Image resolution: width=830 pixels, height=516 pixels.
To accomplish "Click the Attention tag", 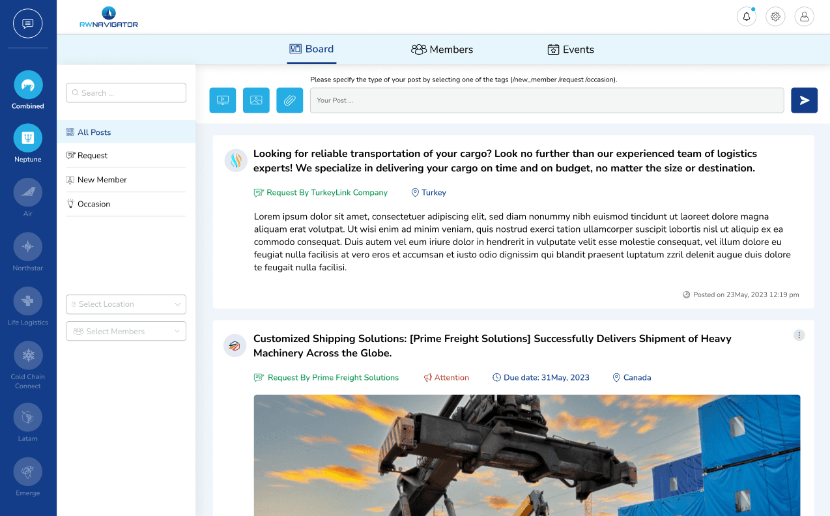I will [x=446, y=378].
